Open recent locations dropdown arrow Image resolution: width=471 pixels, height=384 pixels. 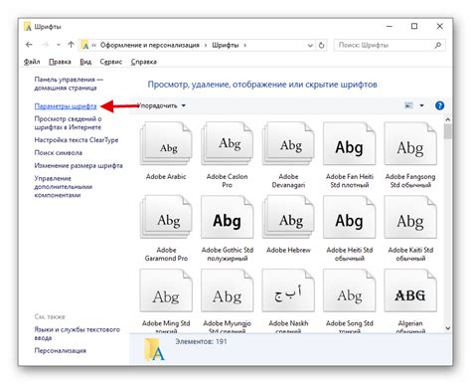[59, 45]
